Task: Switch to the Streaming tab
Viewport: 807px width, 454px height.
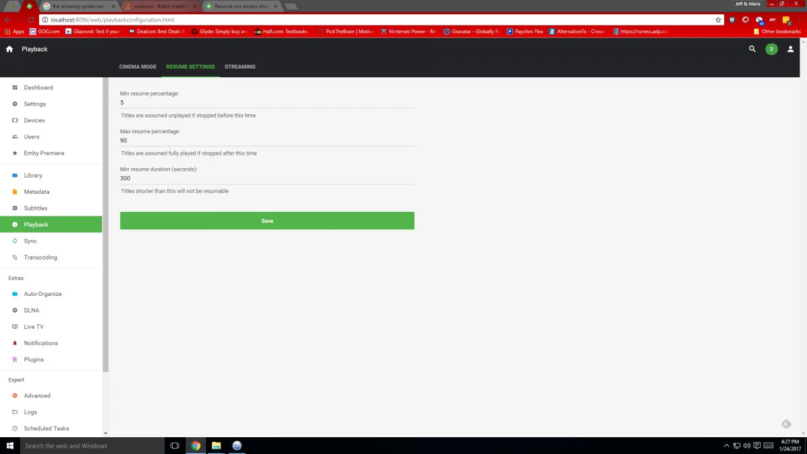Action: (x=240, y=67)
